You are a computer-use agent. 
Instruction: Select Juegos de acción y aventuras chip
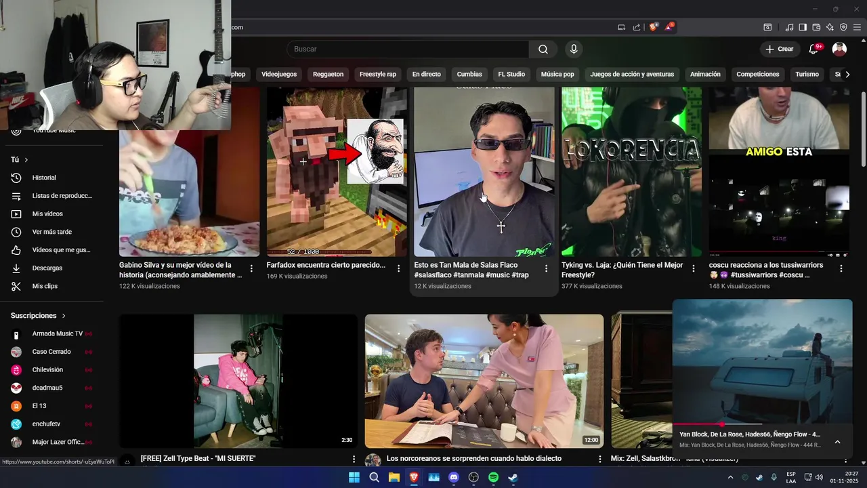coord(632,74)
